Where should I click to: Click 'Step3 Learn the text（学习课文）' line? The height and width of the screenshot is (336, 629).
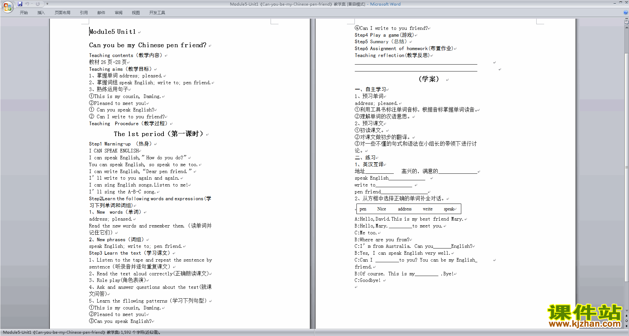(x=130, y=253)
